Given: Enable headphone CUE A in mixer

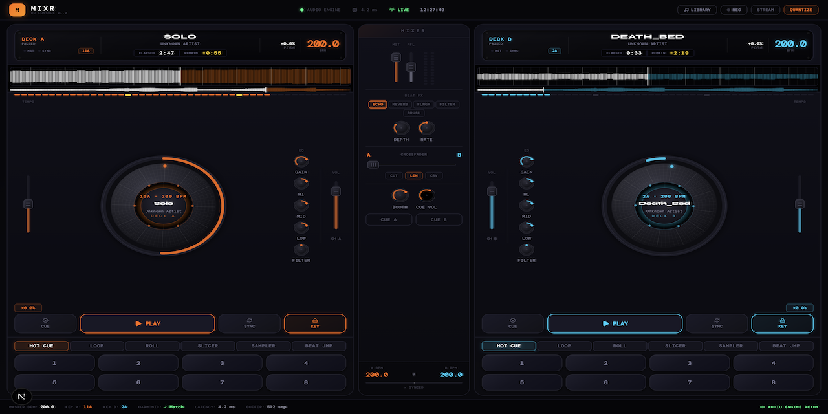Looking at the screenshot, I should [x=389, y=219].
